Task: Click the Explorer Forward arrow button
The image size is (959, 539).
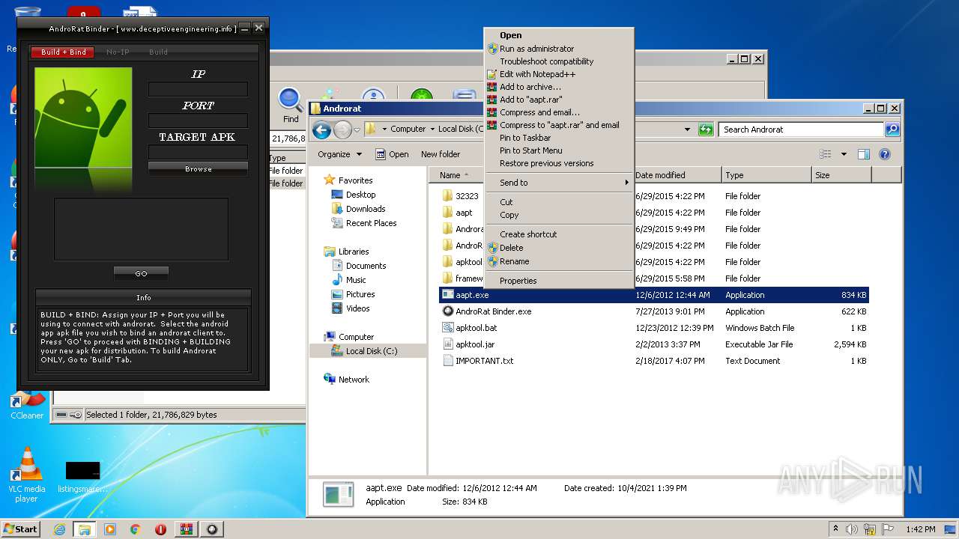Action: (x=342, y=130)
